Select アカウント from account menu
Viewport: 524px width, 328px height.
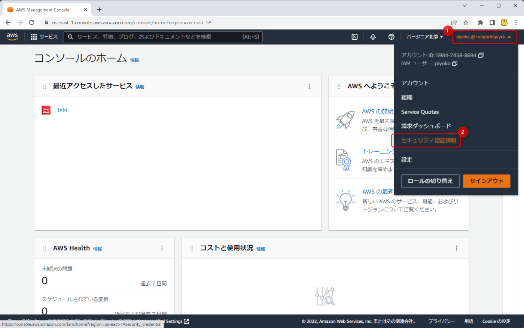[x=415, y=83]
